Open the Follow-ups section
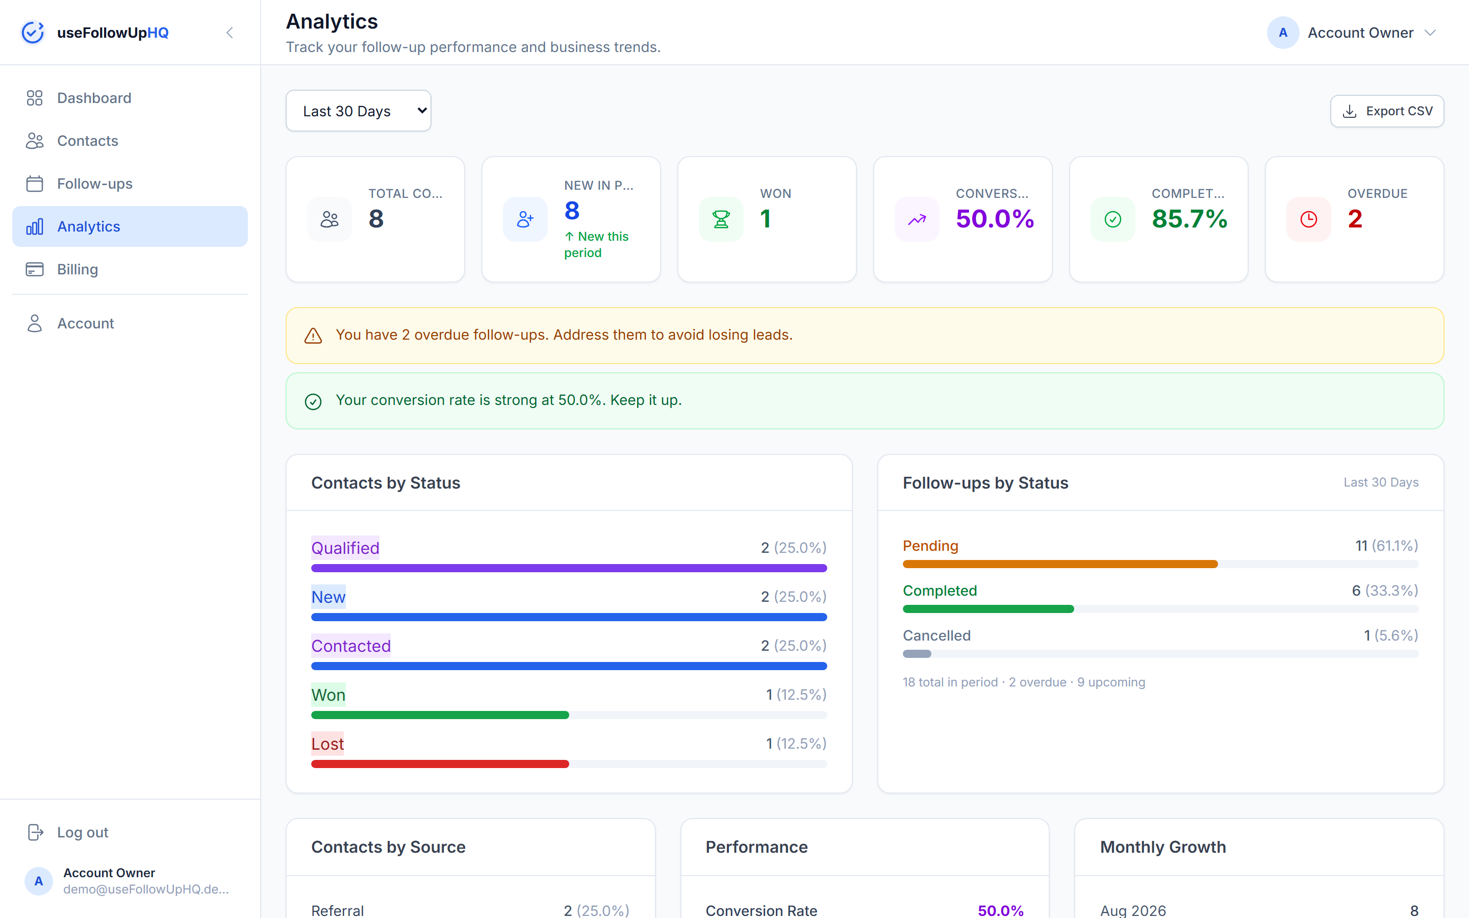The image size is (1469, 918). 130,184
